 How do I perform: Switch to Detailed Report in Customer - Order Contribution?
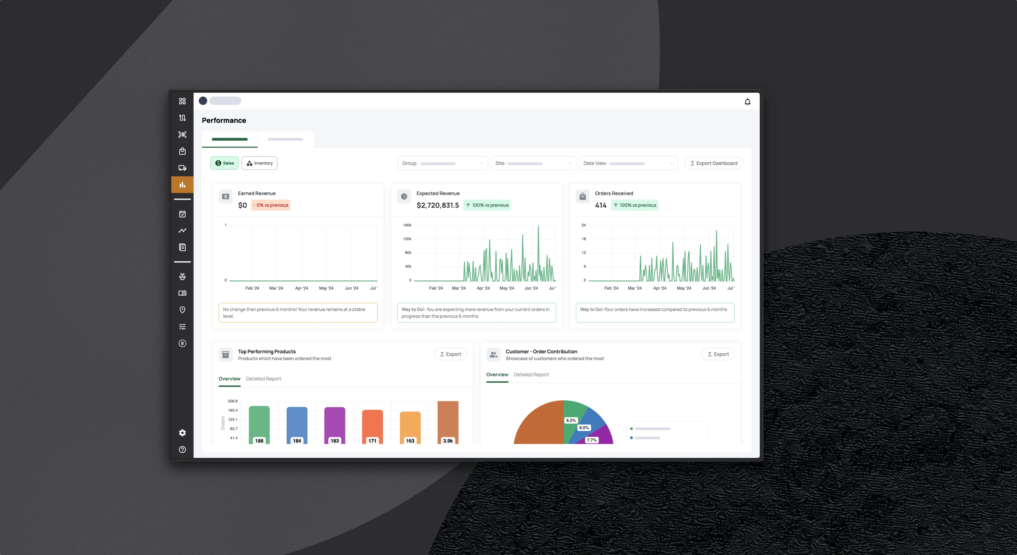coord(531,375)
